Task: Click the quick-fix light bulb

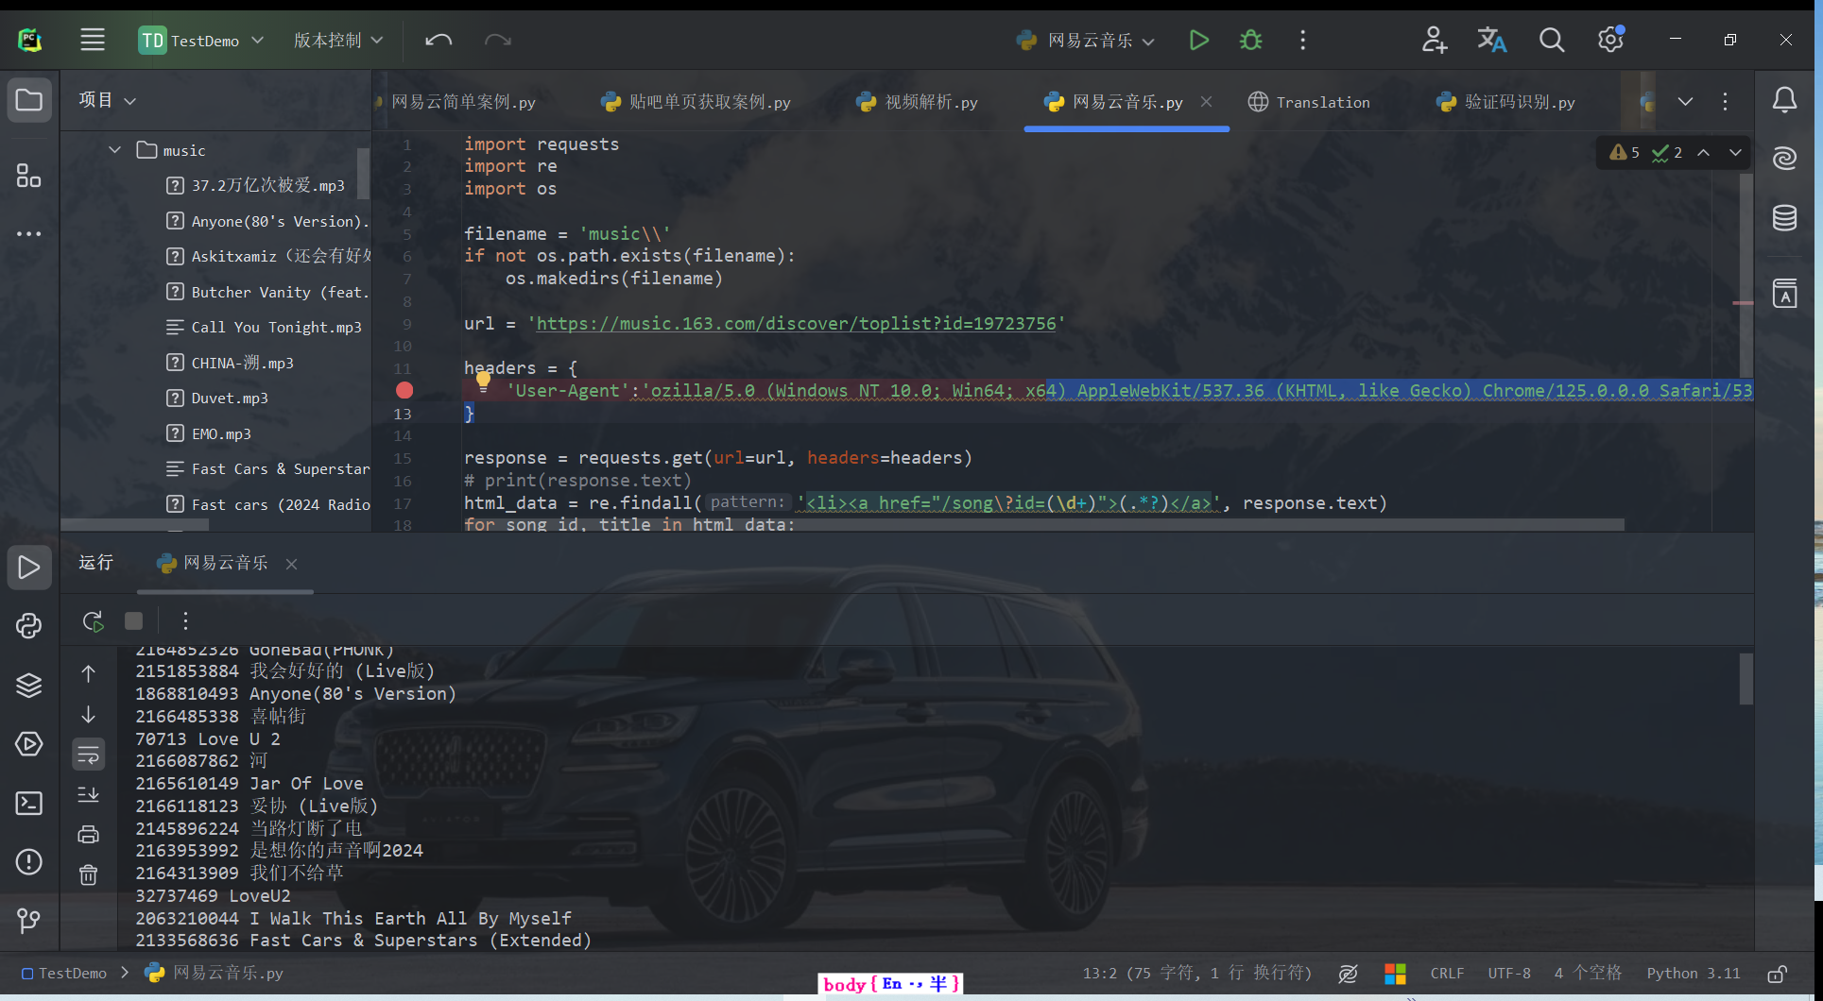Action: click(x=483, y=381)
